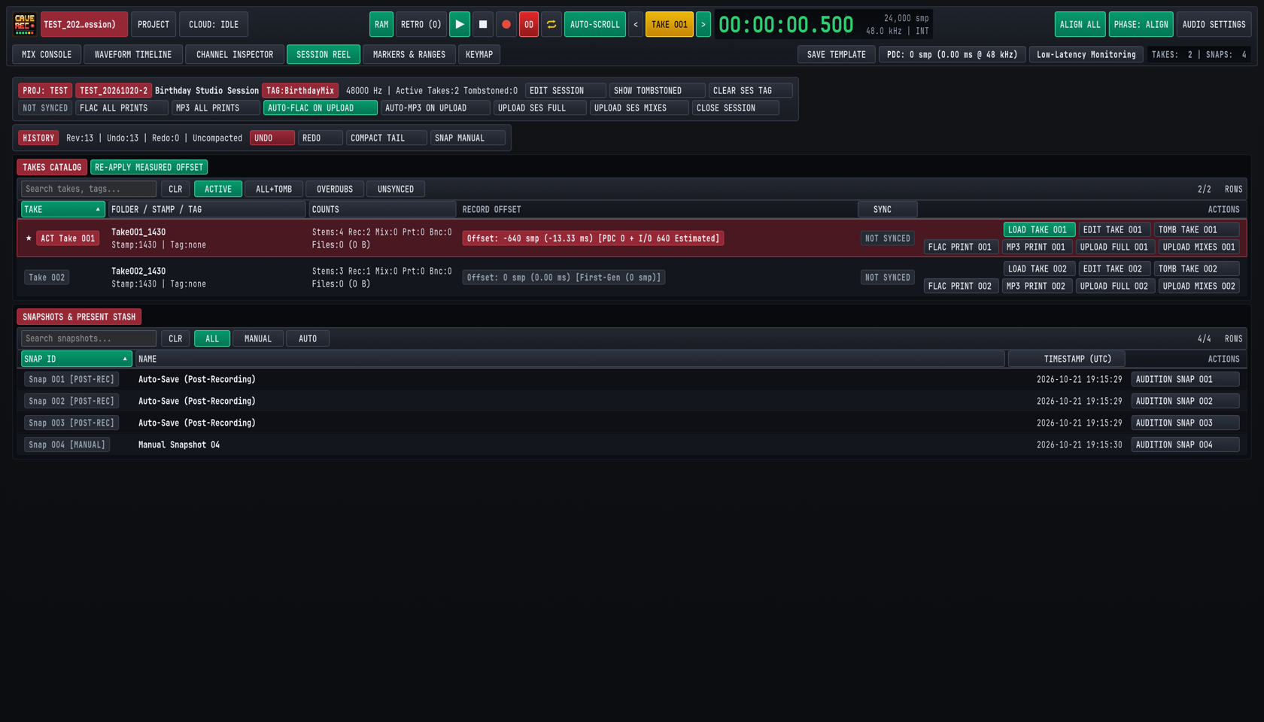Click the PROJECT button
1264x722 pixels.
[153, 24]
